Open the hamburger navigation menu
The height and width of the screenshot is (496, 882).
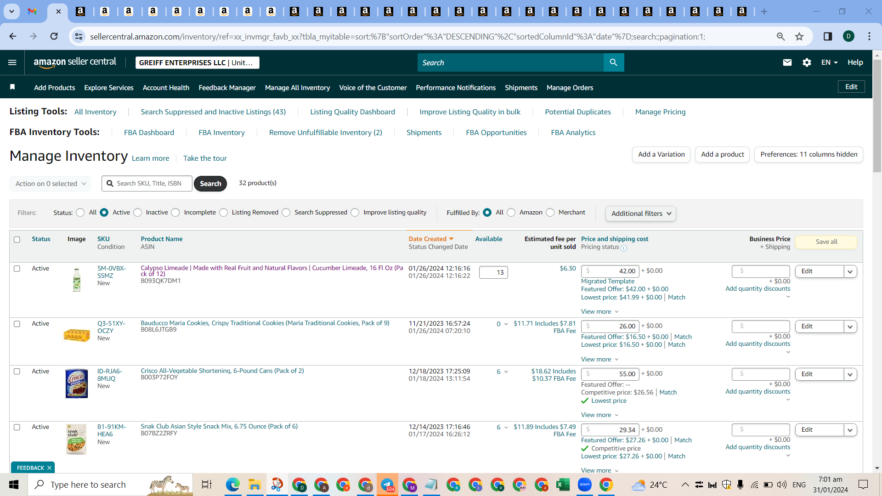pyautogui.click(x=12, y=62)
